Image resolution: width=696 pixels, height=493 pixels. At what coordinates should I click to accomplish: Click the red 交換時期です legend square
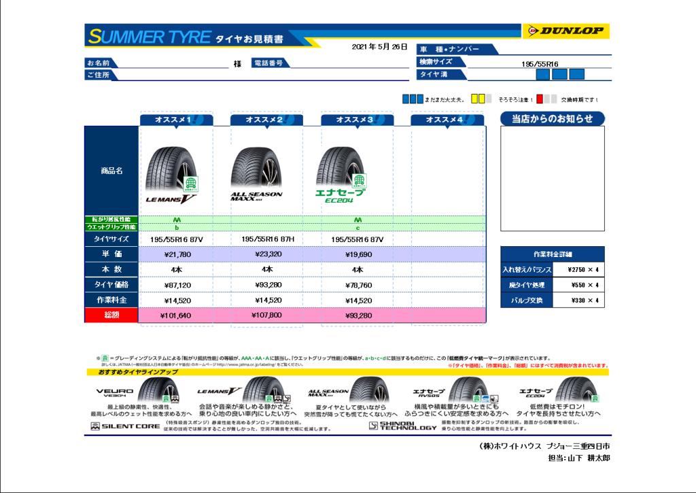coord(540,99)
